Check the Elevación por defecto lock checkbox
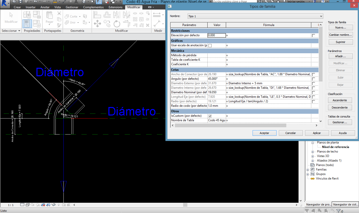 click(313, 35)
